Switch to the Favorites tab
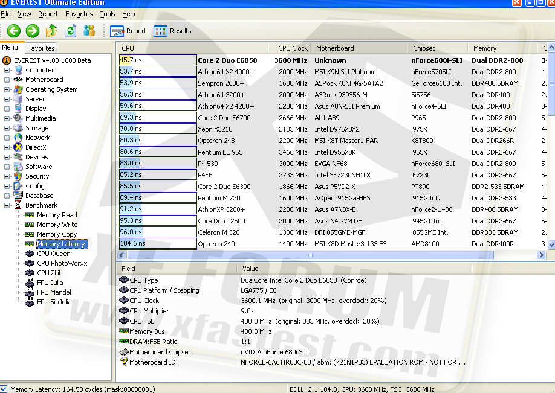555x393 pixels. pyautogui.click(x=41, y=48)
